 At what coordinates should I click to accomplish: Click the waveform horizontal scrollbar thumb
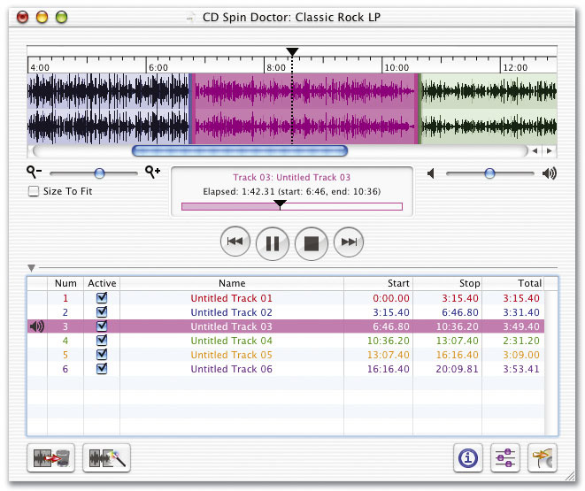click(240, 151)
